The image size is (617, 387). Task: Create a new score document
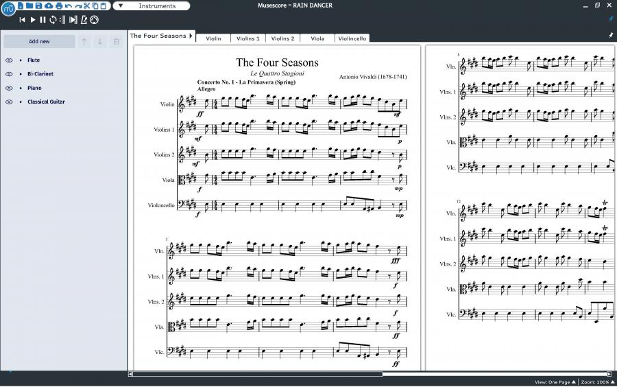[x=21, y=5]
